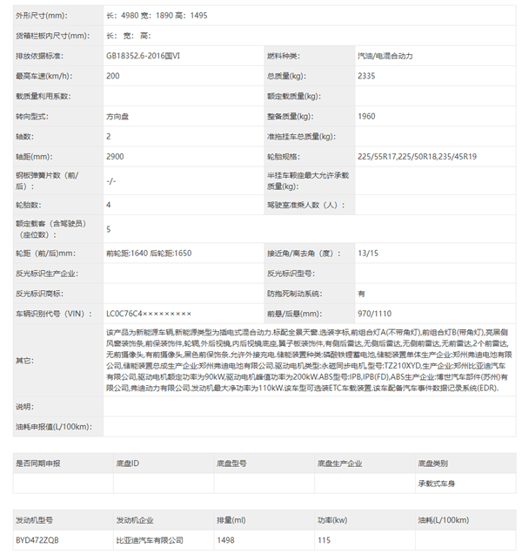Screen dimensions: 522x555
Task: Click the displacement value 1498
Action: (226, 539)
